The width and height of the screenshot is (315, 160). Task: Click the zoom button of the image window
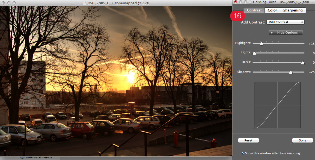(14, 3)
